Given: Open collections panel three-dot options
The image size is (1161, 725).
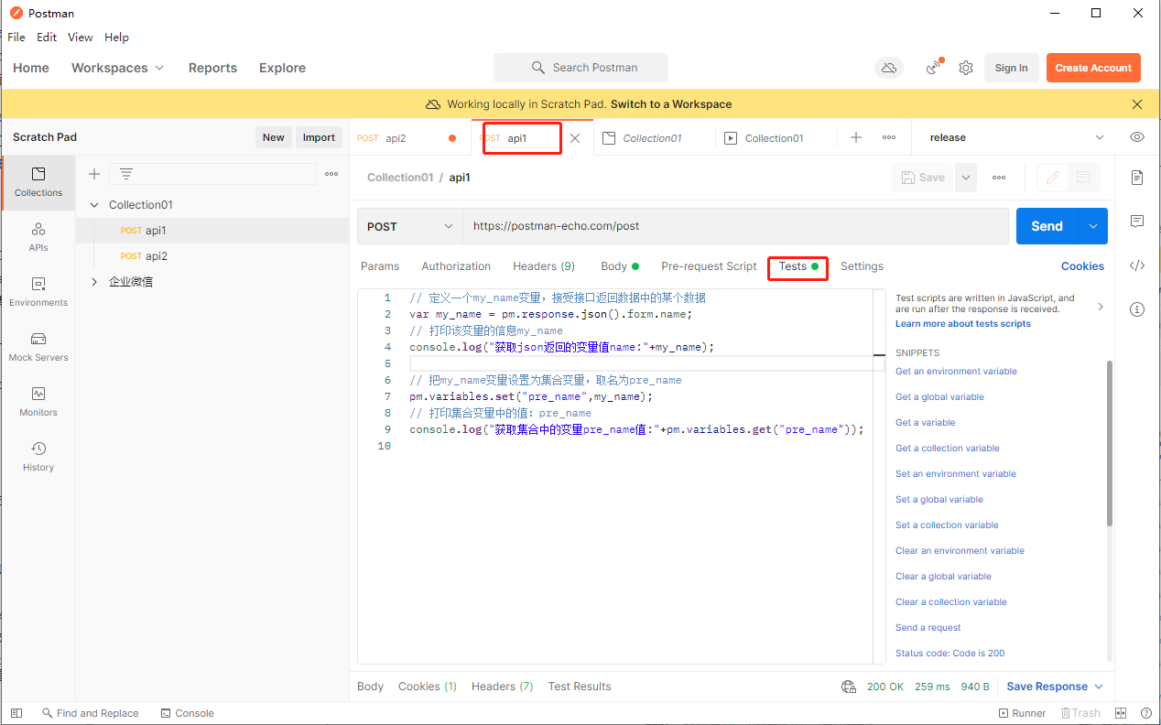Looking at the screenshot, I should tap(331, 174).
